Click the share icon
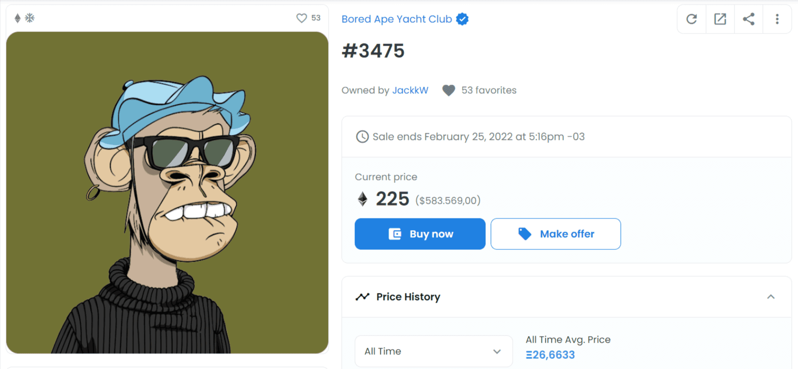798x369 pixels. (x=748, y=19)
